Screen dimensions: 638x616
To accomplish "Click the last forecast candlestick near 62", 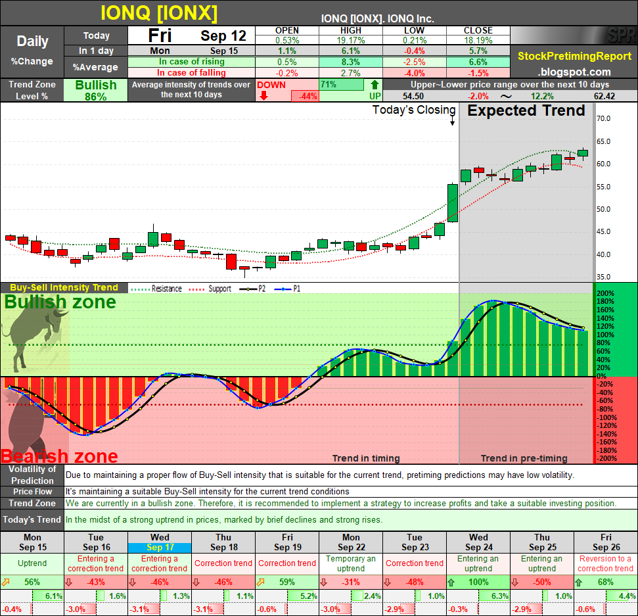I will click(x=583, y=153).
